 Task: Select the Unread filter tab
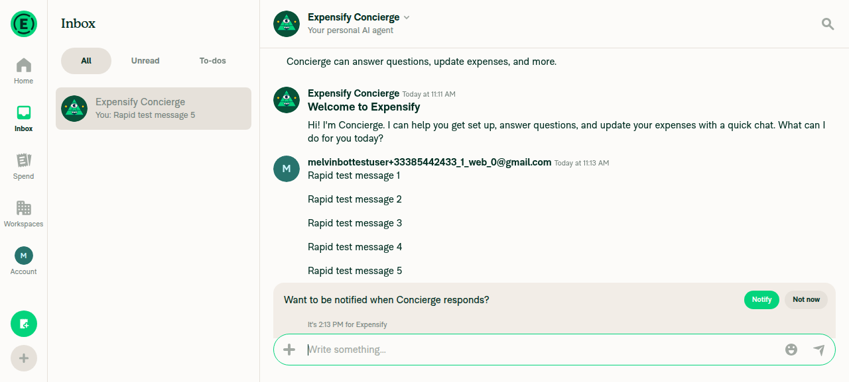145,61
